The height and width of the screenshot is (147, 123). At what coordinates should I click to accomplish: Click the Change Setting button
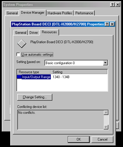pos(35,97)
